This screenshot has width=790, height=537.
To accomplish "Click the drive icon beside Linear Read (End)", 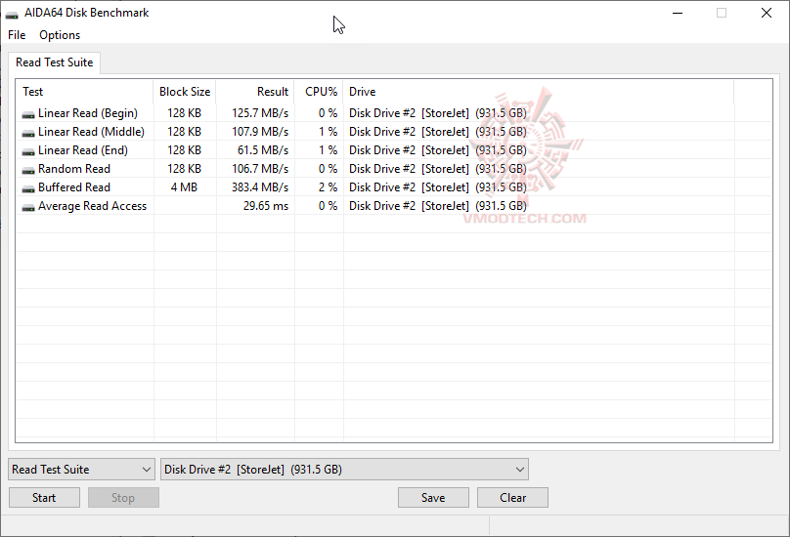I will 28,151.
